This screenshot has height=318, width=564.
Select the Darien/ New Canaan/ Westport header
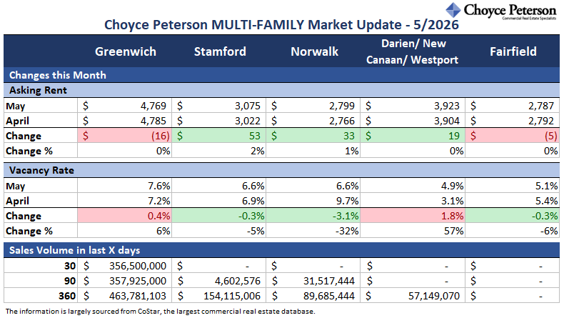[x=412, y=51]
